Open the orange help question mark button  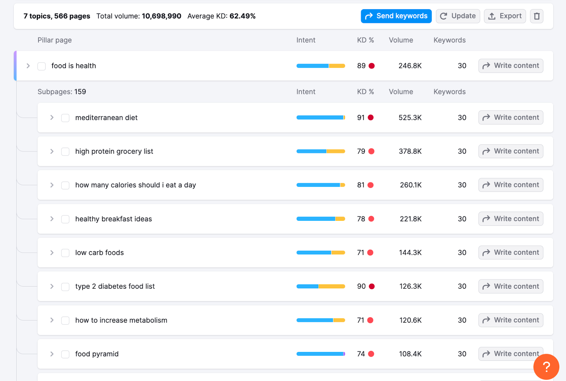coord(546,367)
